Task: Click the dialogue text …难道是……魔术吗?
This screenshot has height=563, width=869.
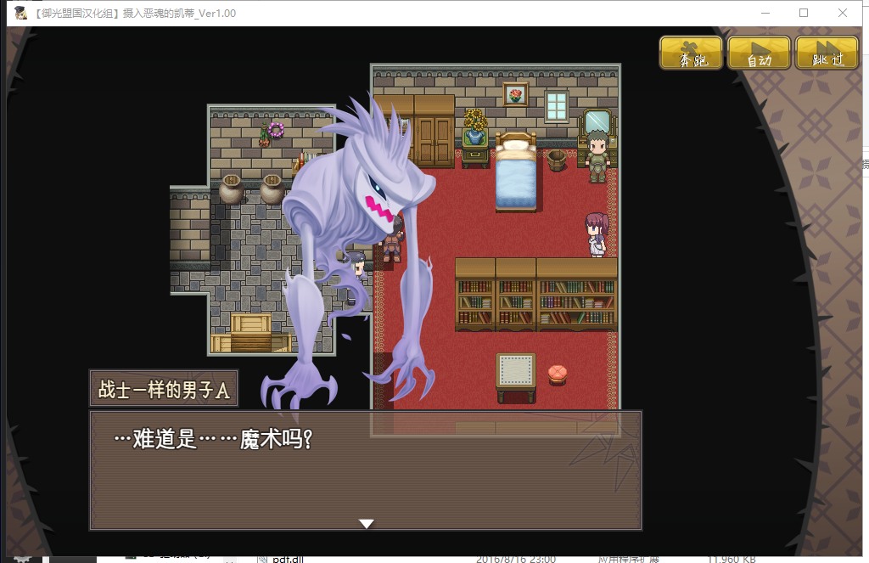Action: pyautogui.click(x=213, y=439)
